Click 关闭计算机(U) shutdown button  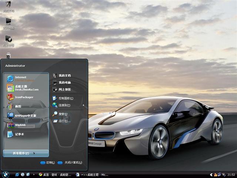pyautogui.click(x=70, y=162)
